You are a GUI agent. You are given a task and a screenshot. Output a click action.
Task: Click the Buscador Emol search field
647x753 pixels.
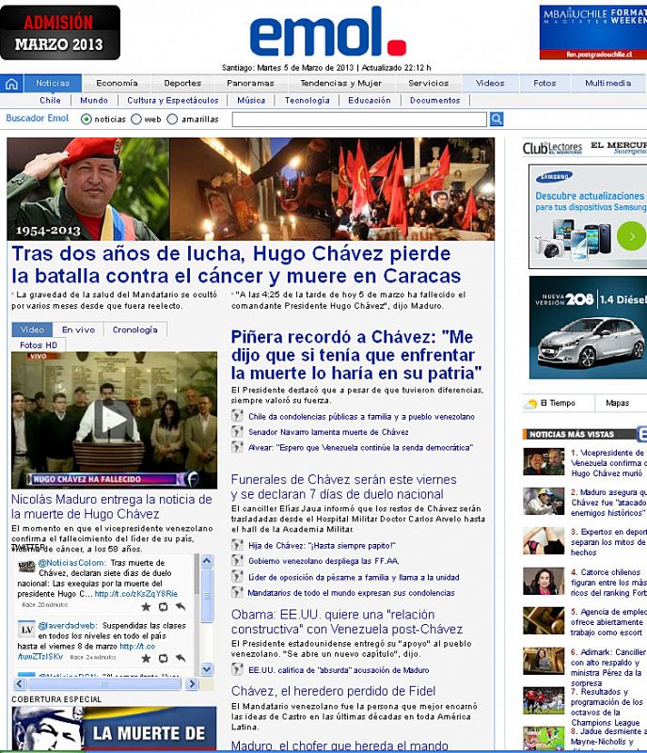359,120
